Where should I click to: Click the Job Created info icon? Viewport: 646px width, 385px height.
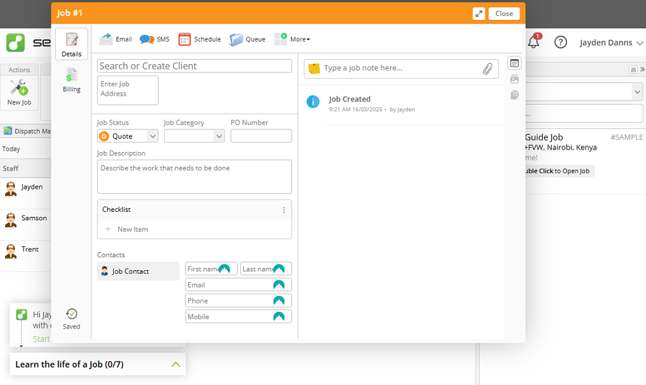coord(313,101)
